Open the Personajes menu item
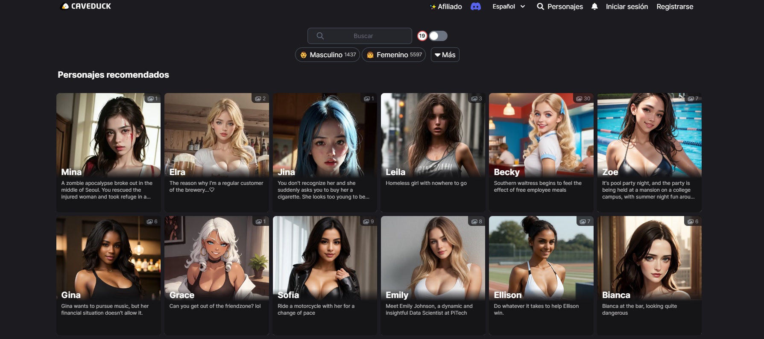This screenshot has width=764, height=339. tap(565, 6)
